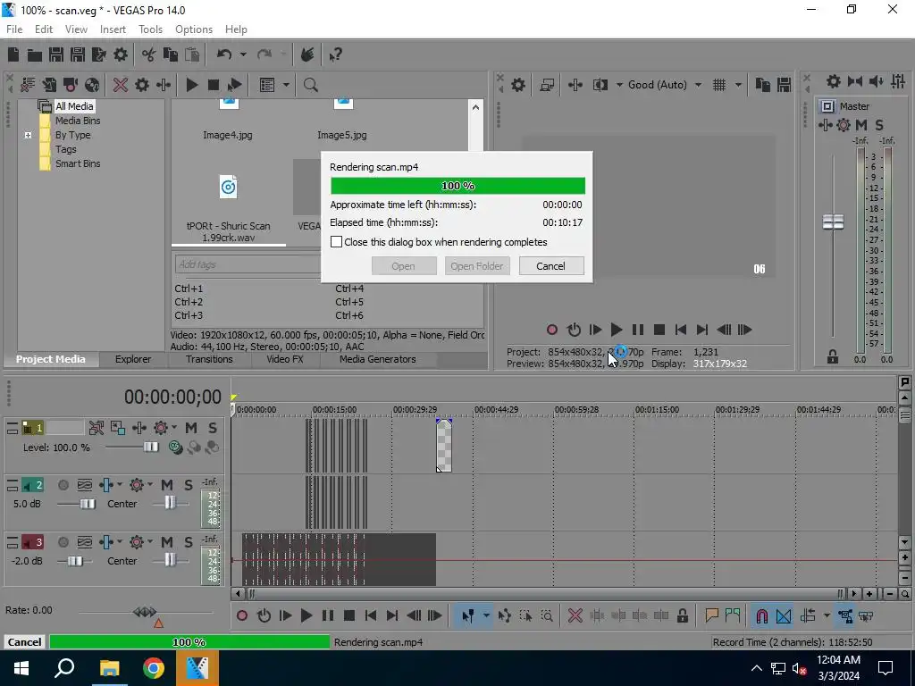915x686 pixels.
Task: Open track 1 automation settings dropdown
Action: click(x=174, y=428)
